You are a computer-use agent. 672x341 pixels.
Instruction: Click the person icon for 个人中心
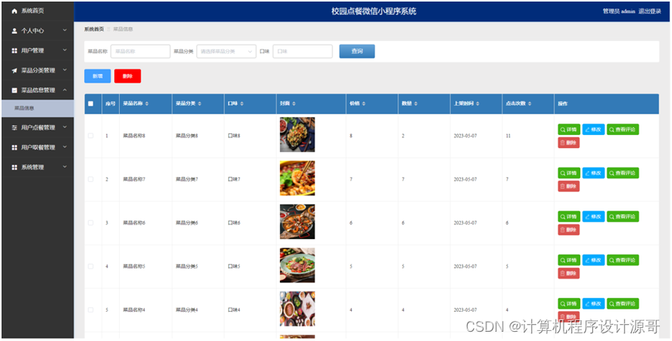[15, 31]
